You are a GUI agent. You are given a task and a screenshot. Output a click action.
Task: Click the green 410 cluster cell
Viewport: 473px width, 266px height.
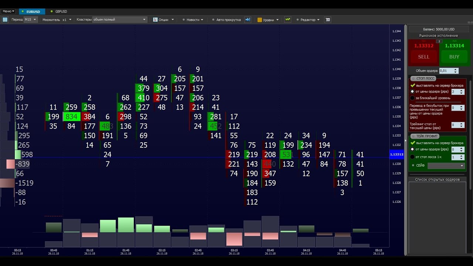tap(143, 98)
